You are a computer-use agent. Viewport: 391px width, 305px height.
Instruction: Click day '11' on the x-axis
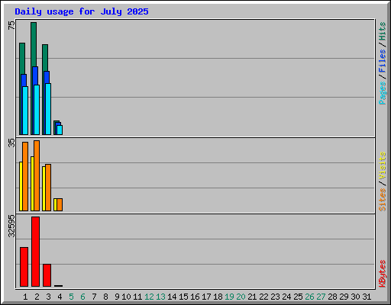coord(137,297)
